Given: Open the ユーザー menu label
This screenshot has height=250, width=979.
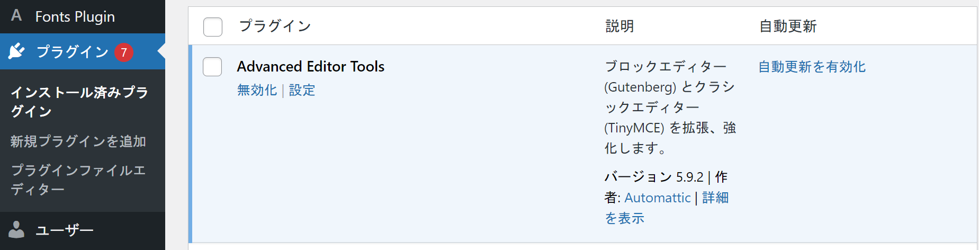Looking at the screenshot, I should pyautogui.click(x=65, y=230).
